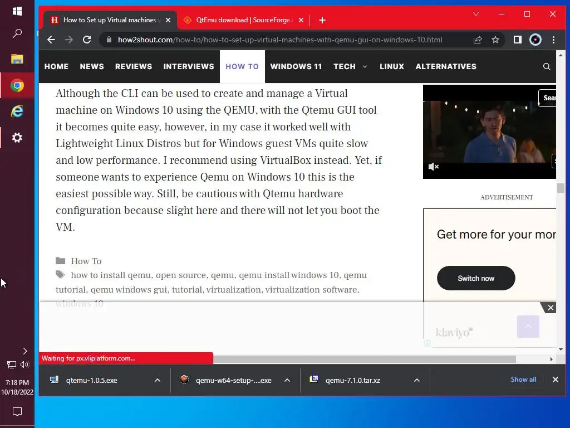570x428 pixels.
Task: Share this page icon in address bar
Action: click(477, 40)
